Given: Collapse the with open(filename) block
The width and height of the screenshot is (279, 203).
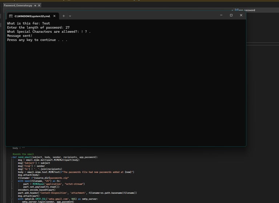Looking at the screenshot, I should click(12, 181).
